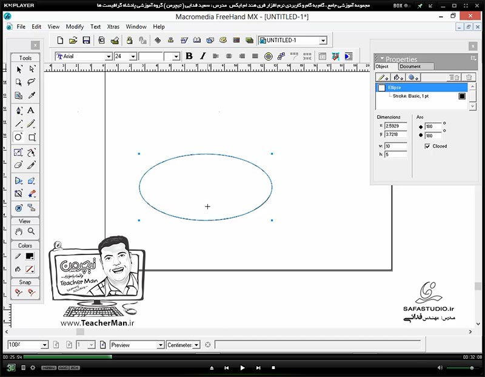Play the video in KMPlayer
Image resolution: width=485 pixels, height=377 pixels.
point(242,368)
